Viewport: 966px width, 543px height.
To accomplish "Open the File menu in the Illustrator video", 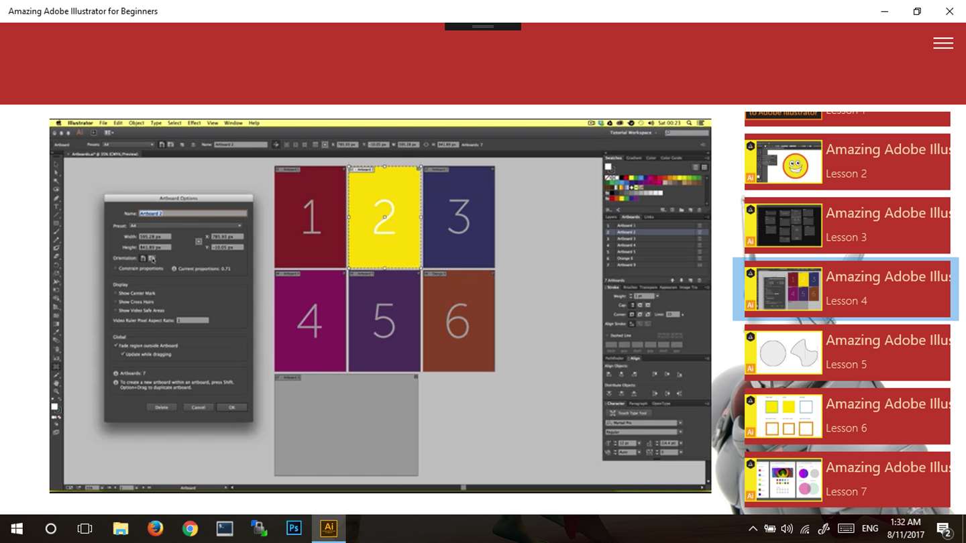I will (x=103, y=123).
